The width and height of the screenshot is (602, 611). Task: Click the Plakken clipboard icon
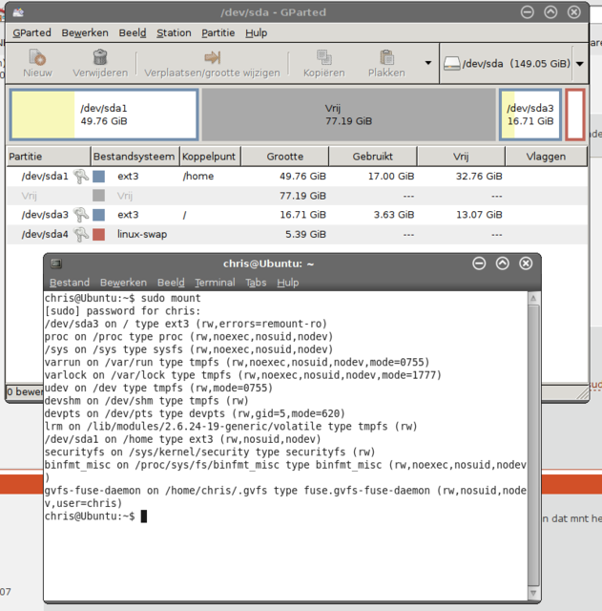coord(386,57)
